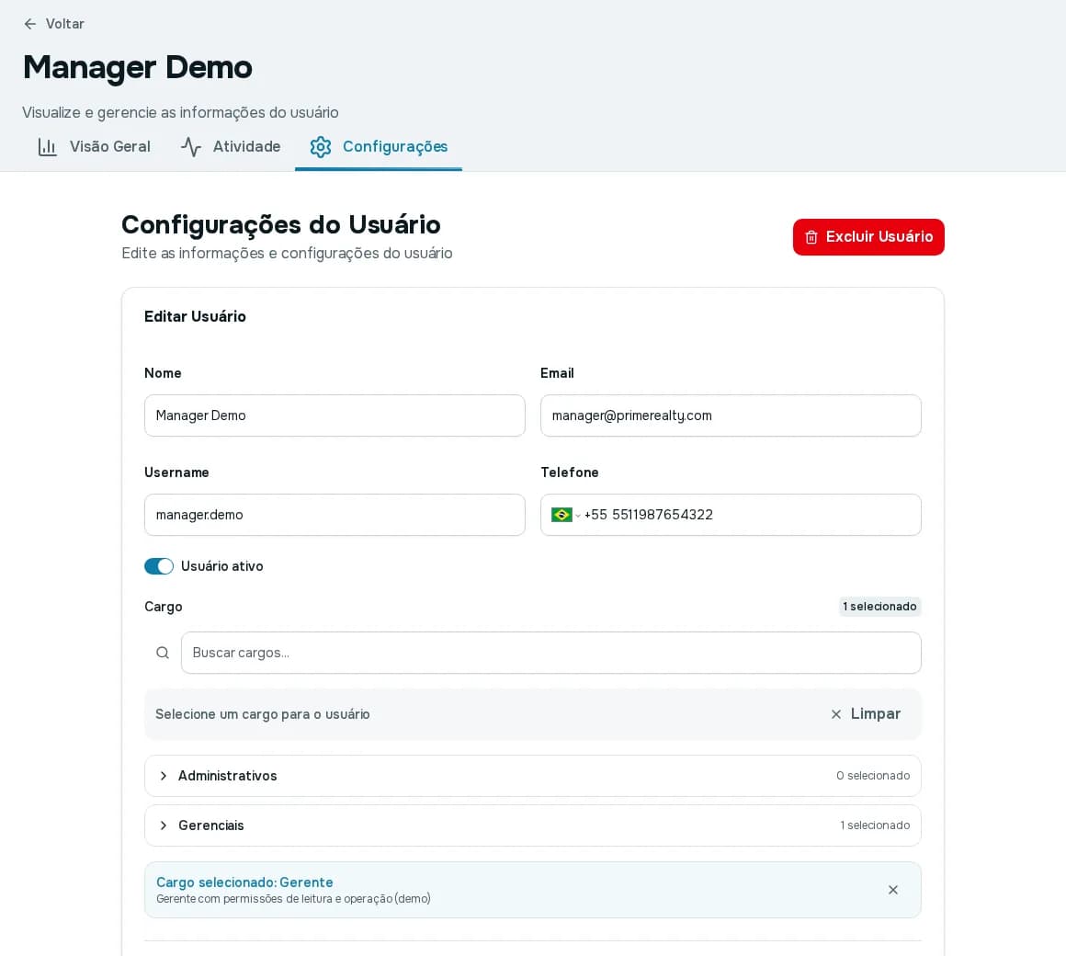Toggle the Usuário ativo switch
This screenshot has width=1066, height=956.
(x=159, y=566)
